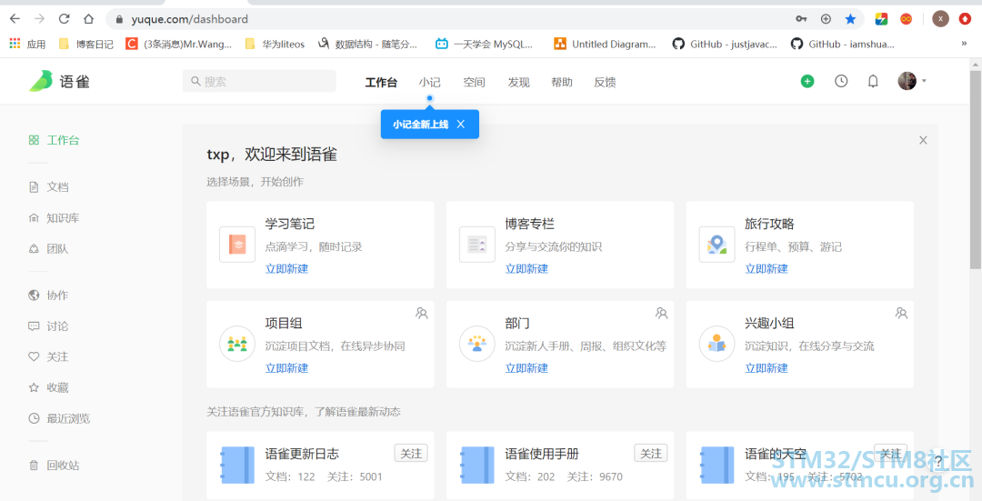Open the notifications bell icon
This screenshot has height=501, width=982.
pos(873,82)
